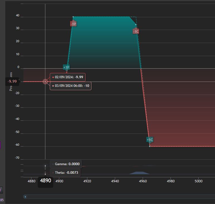Click the 4960 tick on price axis
Screen dimensions: 215x204
[x=143, y=181]
